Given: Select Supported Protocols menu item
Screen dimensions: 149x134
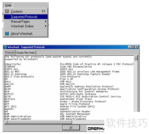Looking at the screenshot, I should pos(26,17).
